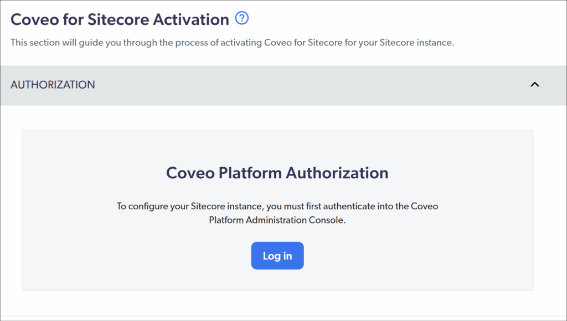Screen dimensions: 567x321
Task: Click the Coveo Platform Authorization heading
Action: click(x=277, y=173)
